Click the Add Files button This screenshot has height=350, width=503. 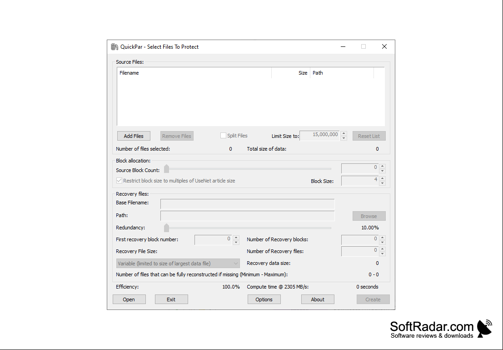point(134,136)
